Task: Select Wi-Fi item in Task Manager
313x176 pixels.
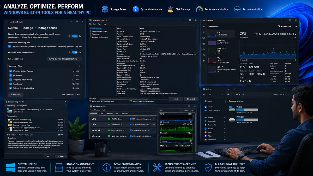Action: [x=221, y=60]
